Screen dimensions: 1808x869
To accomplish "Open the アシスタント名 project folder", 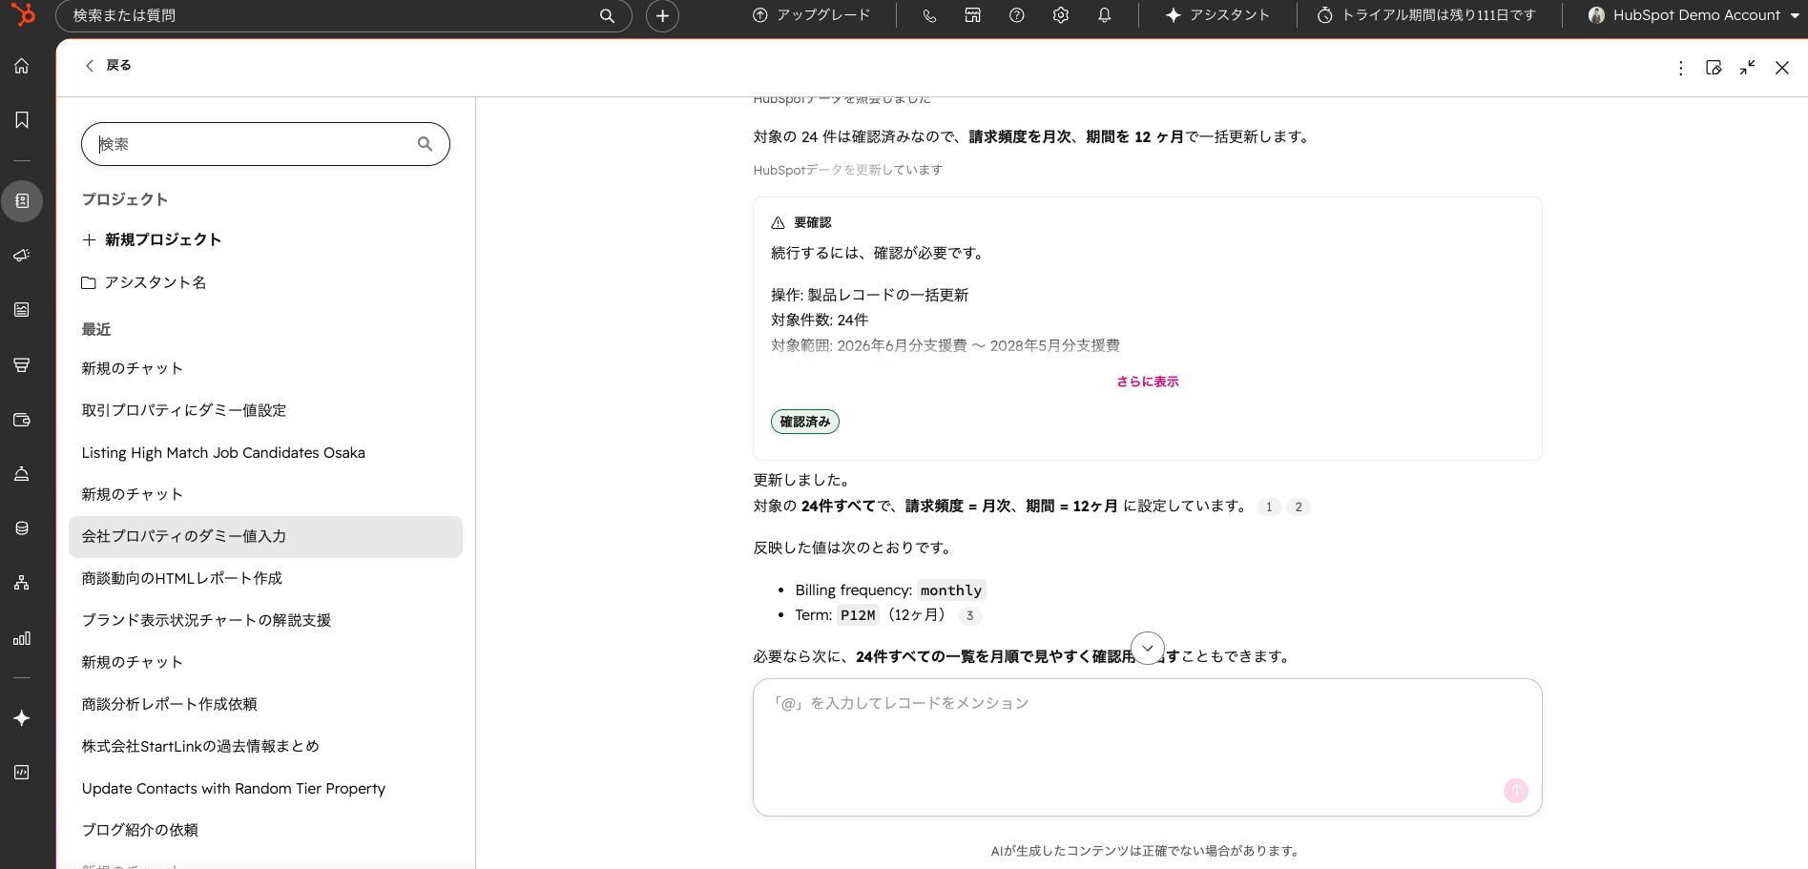I will 144,282.
